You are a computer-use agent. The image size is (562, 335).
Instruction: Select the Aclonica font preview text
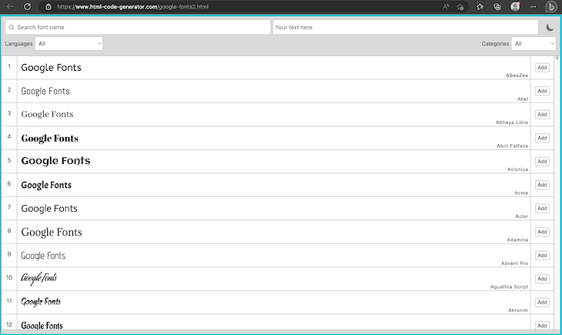[55, 161]
